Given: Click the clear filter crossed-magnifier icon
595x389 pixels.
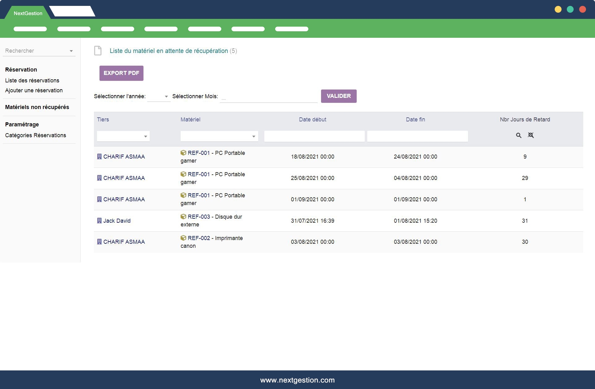Looking at the screenshot, I should click(531, 135).
